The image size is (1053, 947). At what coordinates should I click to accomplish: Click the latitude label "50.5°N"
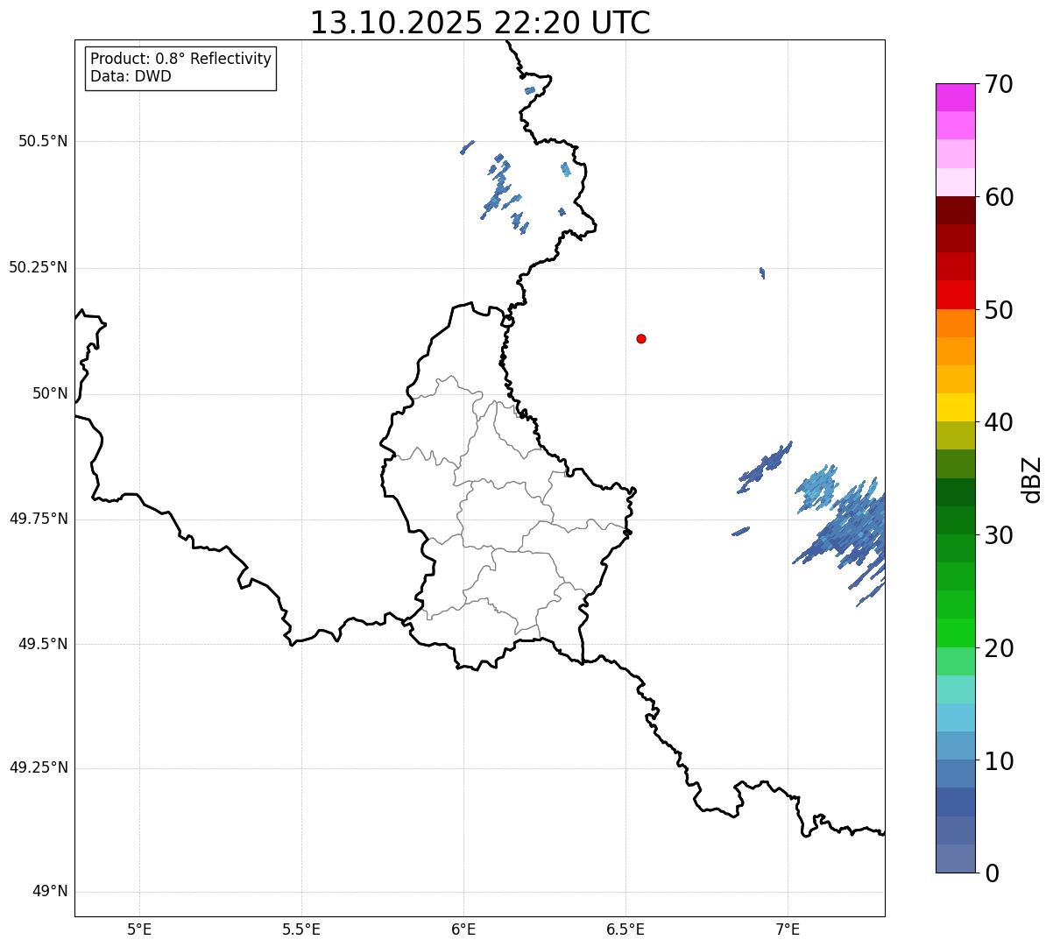[43, 141]
